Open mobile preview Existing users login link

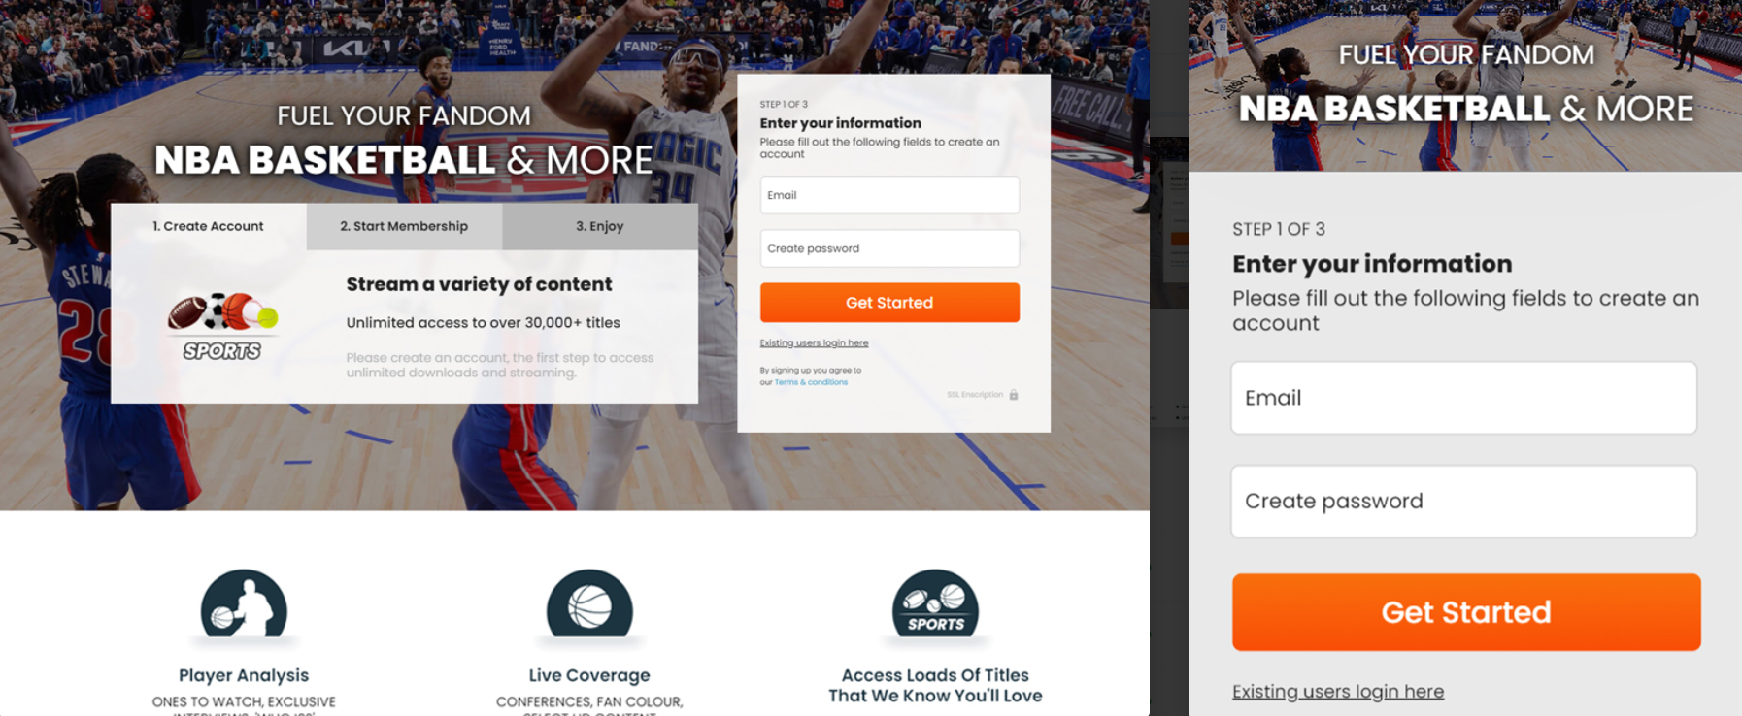click(1338, 691)
